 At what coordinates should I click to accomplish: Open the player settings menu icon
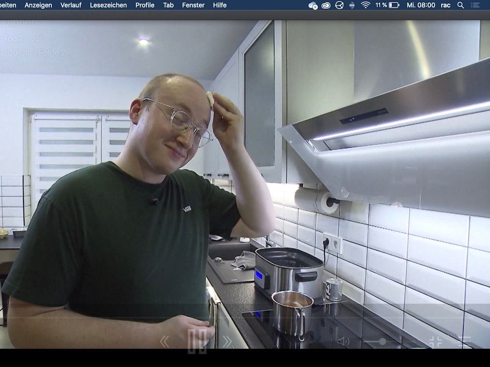pyautogui.click(x=465, y=342)
